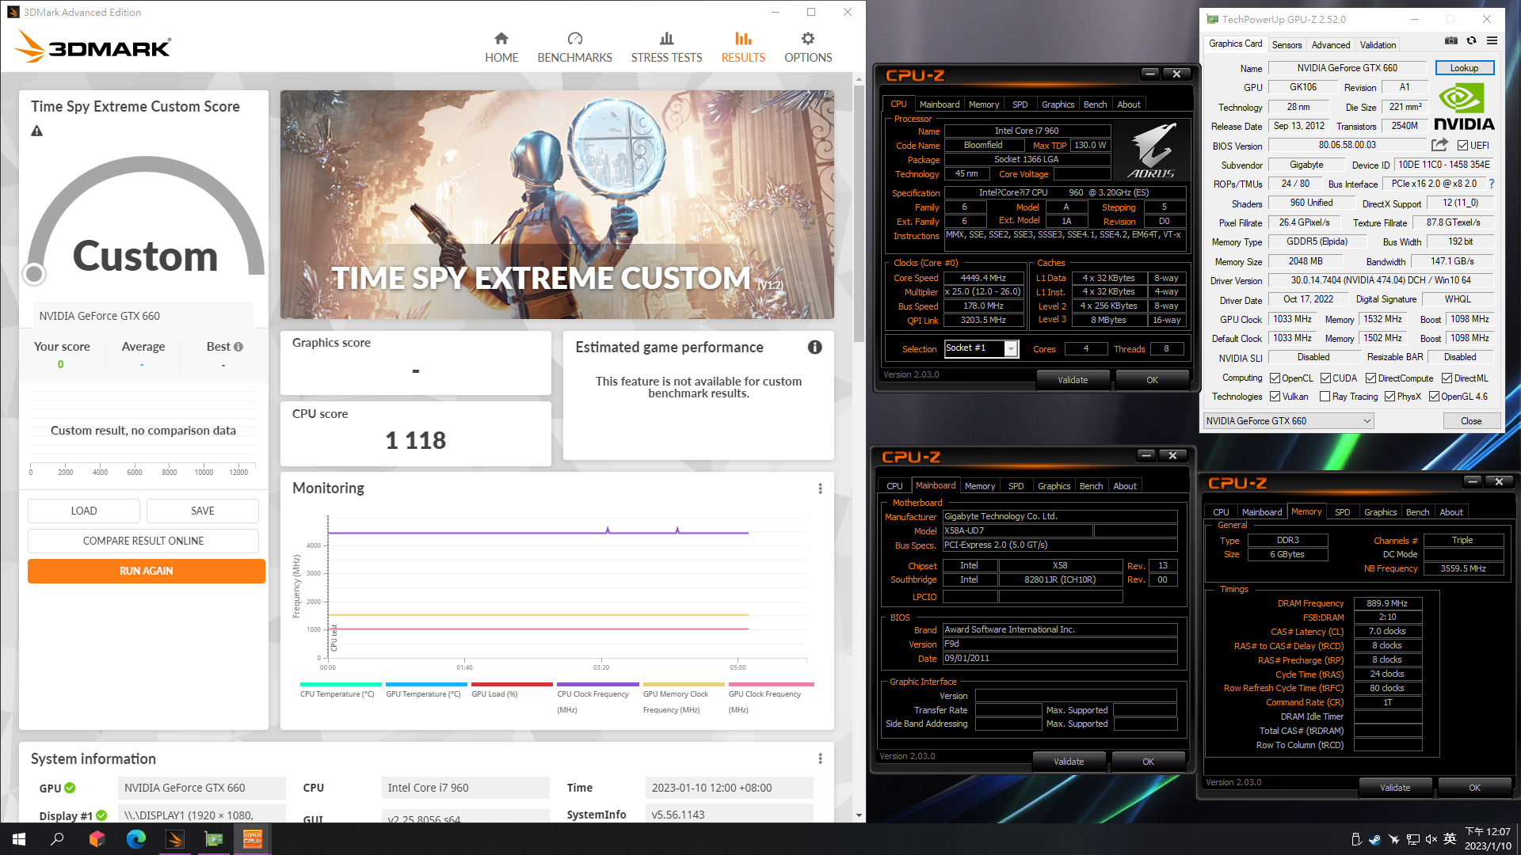Switch to 3DMark on the taskbar
This screenshot has width=1521, height=855.
click(x=175, y=839)
